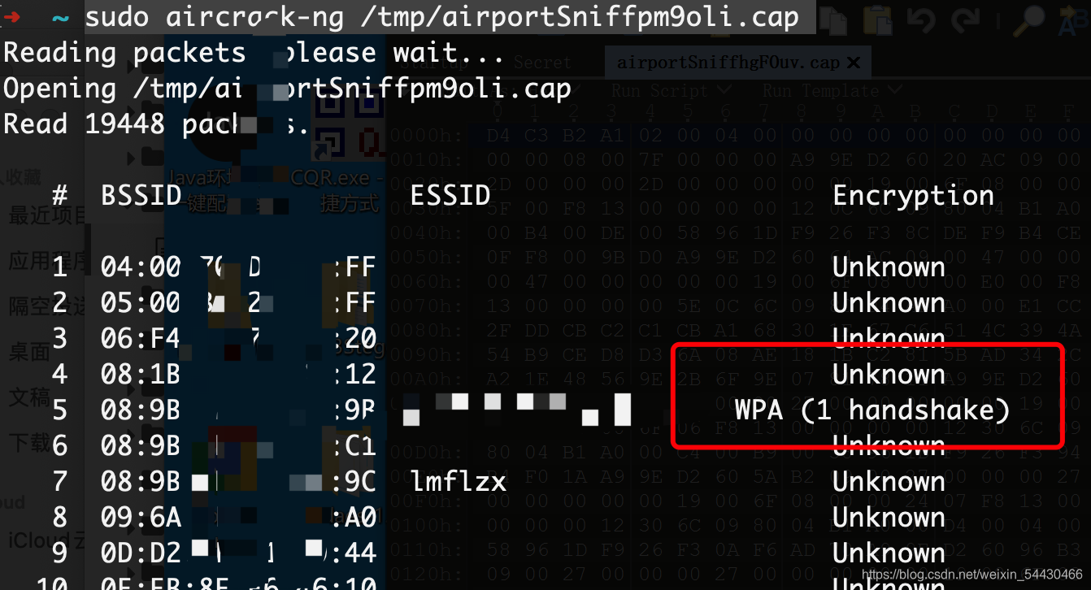Switch to the airportSniffhgF0uv.cap tab
The width and height of the screenshot is (1091, 590).
coord(728,63)
